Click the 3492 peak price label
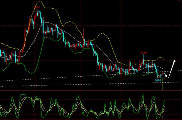The width and height of the screenshot is (182, 120). (37, 7)
